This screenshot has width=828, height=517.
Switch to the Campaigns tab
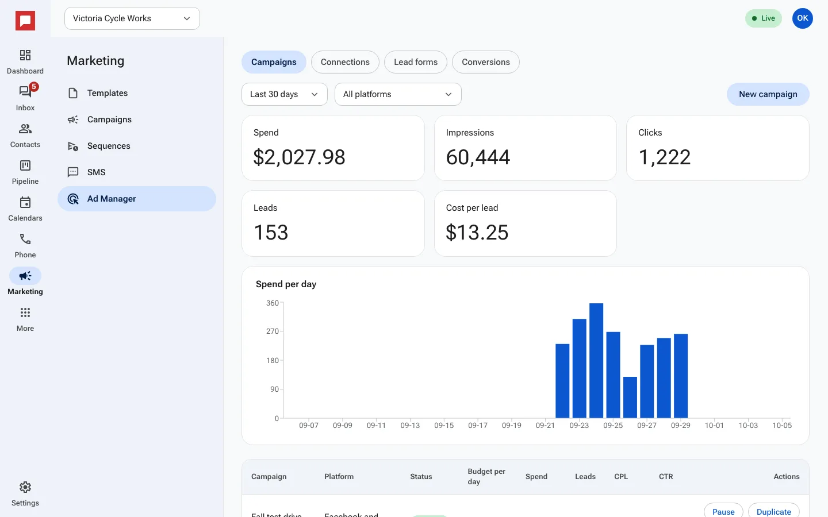click(274, 62)
